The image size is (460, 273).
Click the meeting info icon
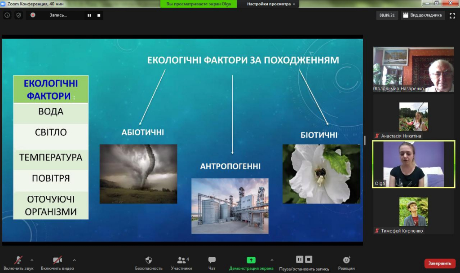(x=7, y=15)
